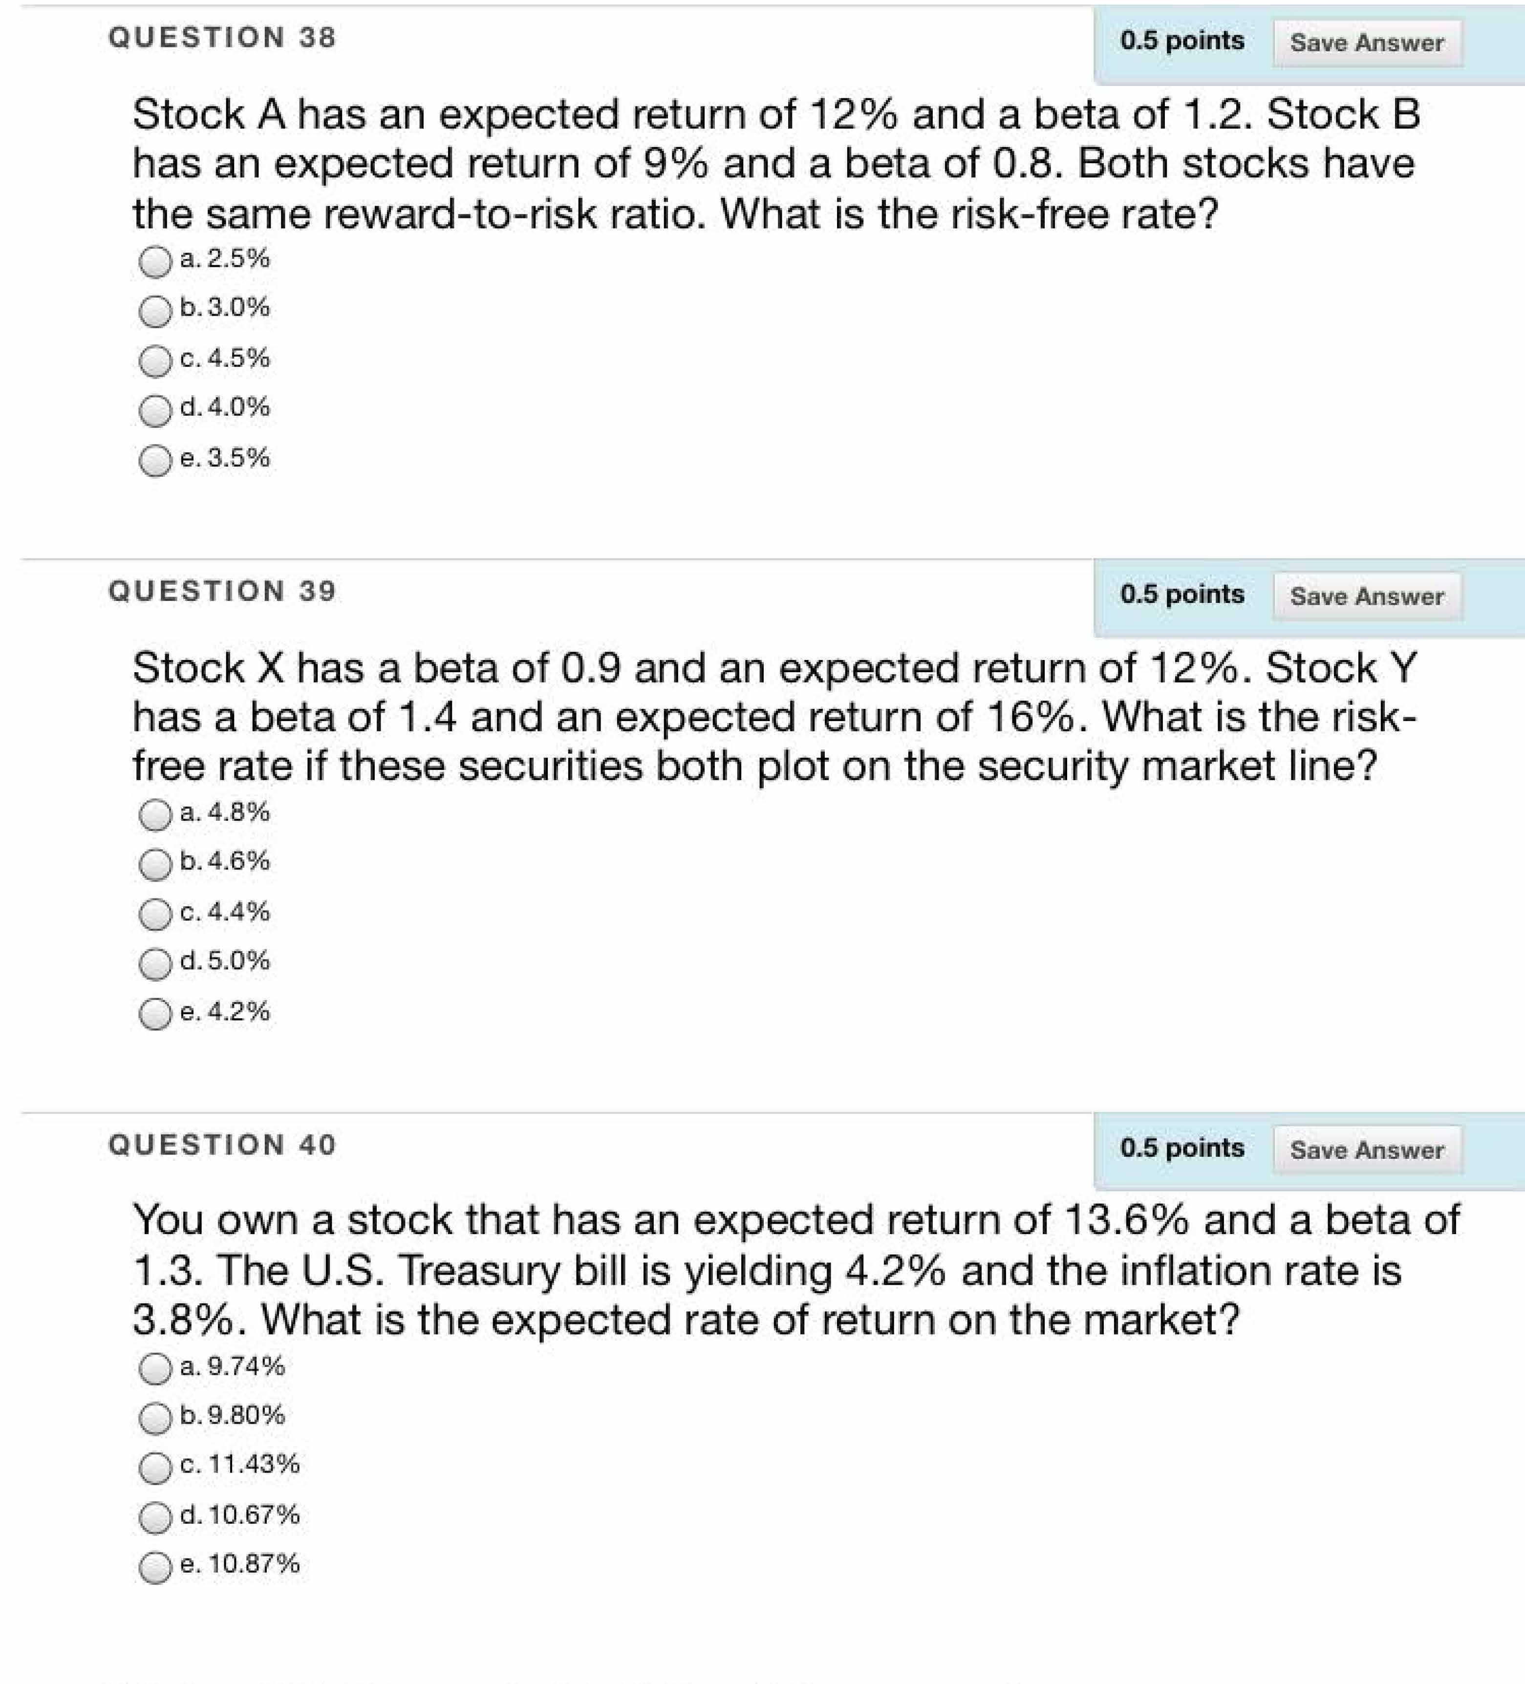This screenshot has height=1684, width=1525.
Task: Select option a. 4.8% in Question 39
Action: pyautogui.click(x=154, y=815)
